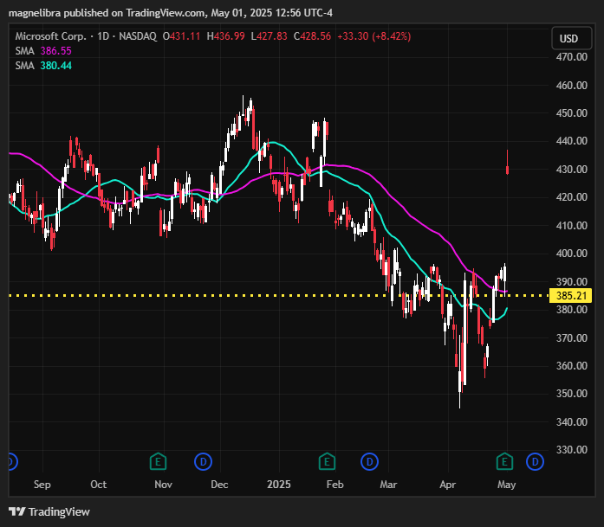Click the Sep label on time axis
Image resolution: width=604 pixels, height=527 pixels.
tap(42, 485)
